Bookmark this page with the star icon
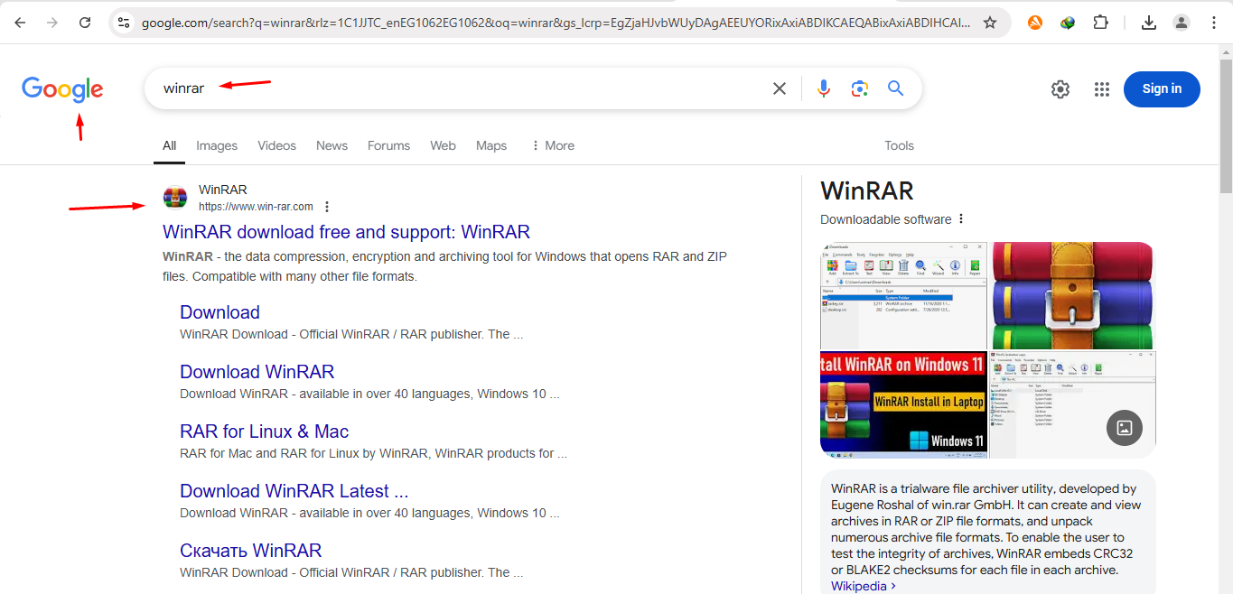This screenshot has width=1233, height=594. click(990, 23)
